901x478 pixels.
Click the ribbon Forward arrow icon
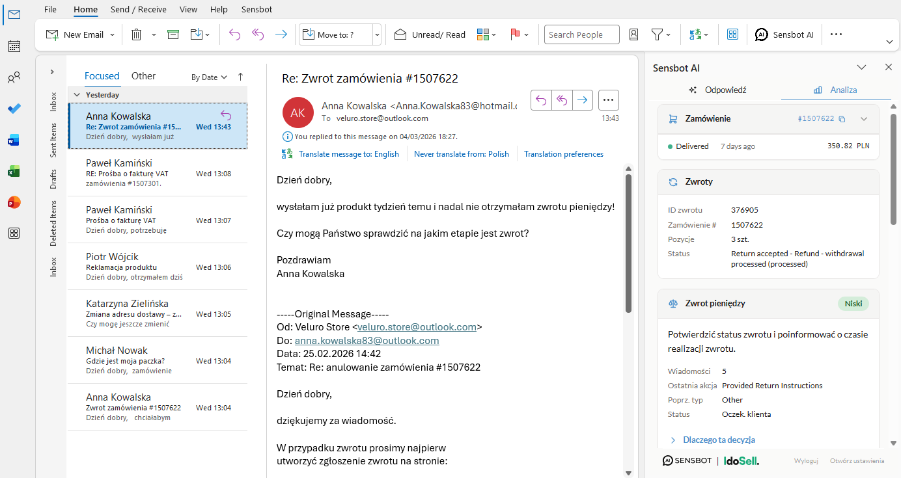coord(281,34)
